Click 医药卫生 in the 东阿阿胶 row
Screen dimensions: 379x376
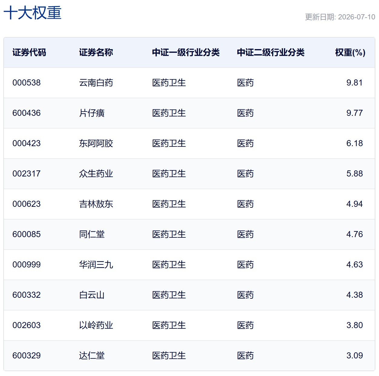[169, 143]
